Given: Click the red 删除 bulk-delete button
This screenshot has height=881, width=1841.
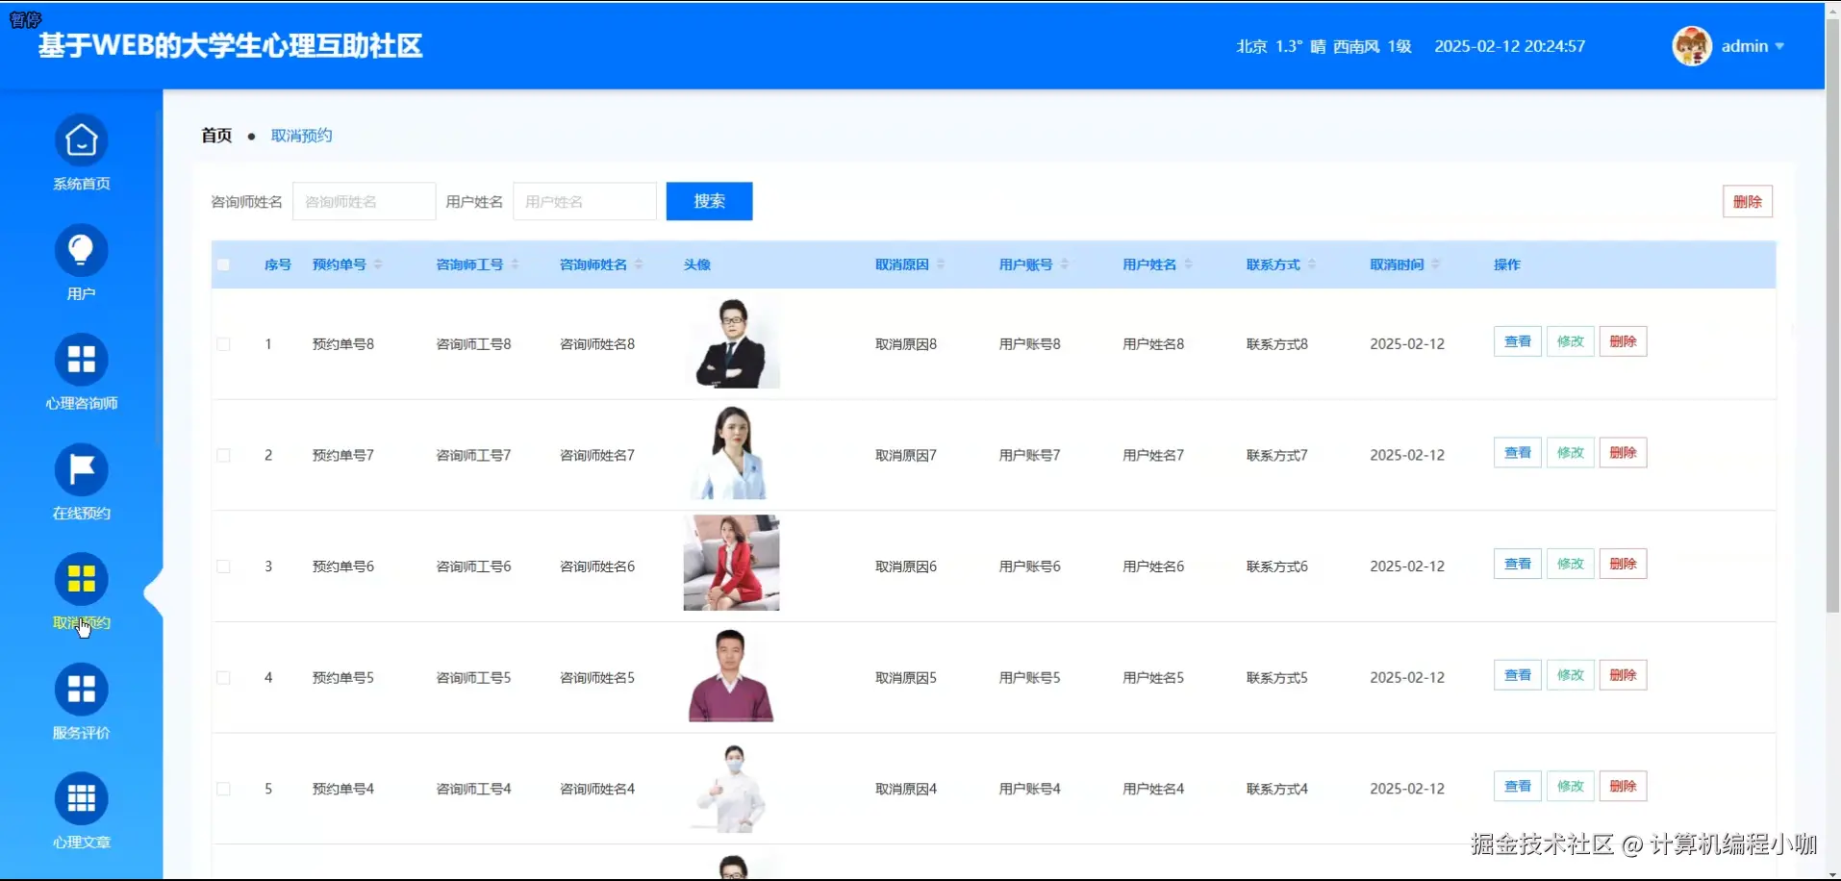Looking at the screenshot, I should click(x=1748, y=201).
